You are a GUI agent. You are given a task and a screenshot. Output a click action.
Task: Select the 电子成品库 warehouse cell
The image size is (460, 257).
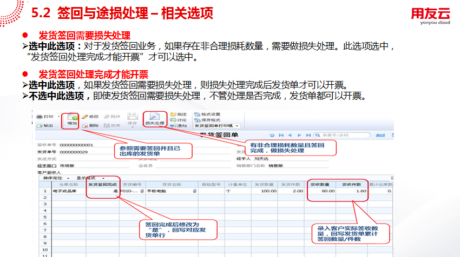click(69, 191)
